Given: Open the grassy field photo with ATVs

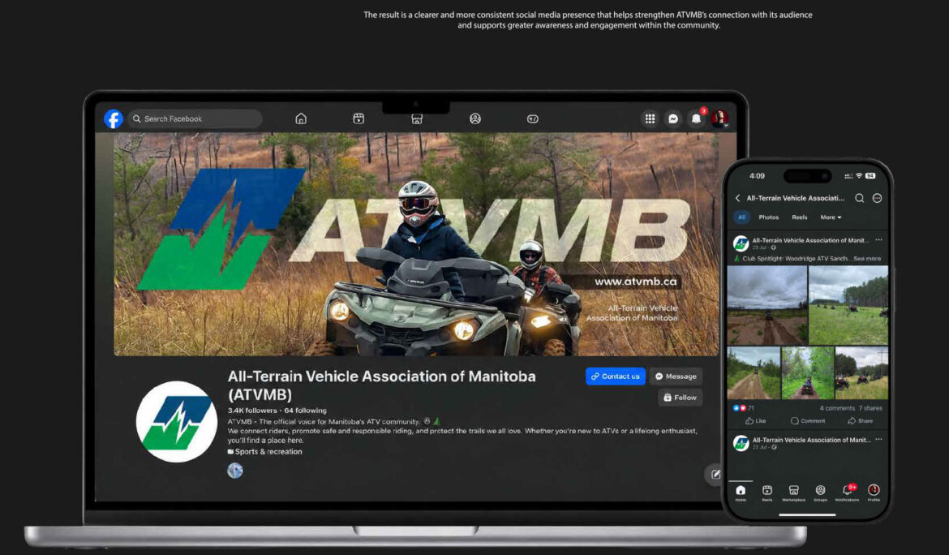Looking at the screenshot, I should (x=848, y=305).
